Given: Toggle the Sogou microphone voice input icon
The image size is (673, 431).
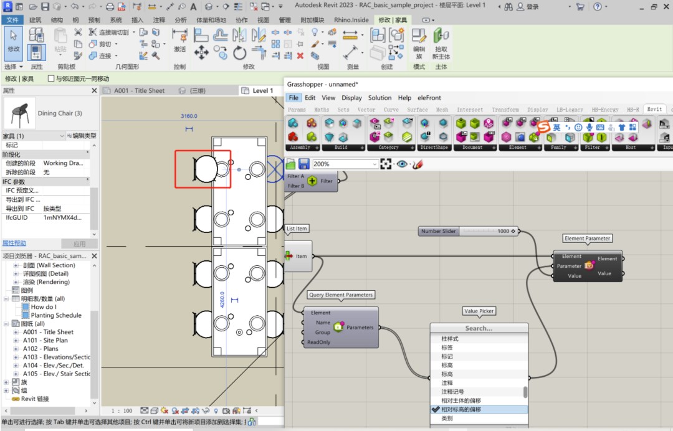Looking at the screenshot, I should 589,128.
